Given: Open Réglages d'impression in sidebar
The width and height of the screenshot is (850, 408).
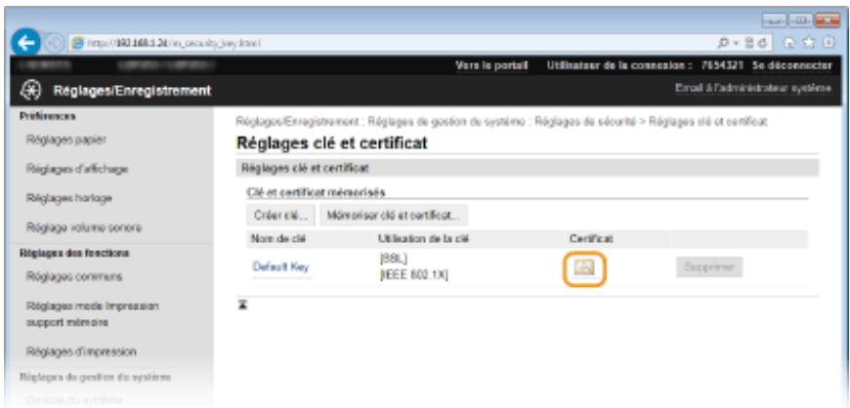Looking at the screenshot, I should coord(81,351).
